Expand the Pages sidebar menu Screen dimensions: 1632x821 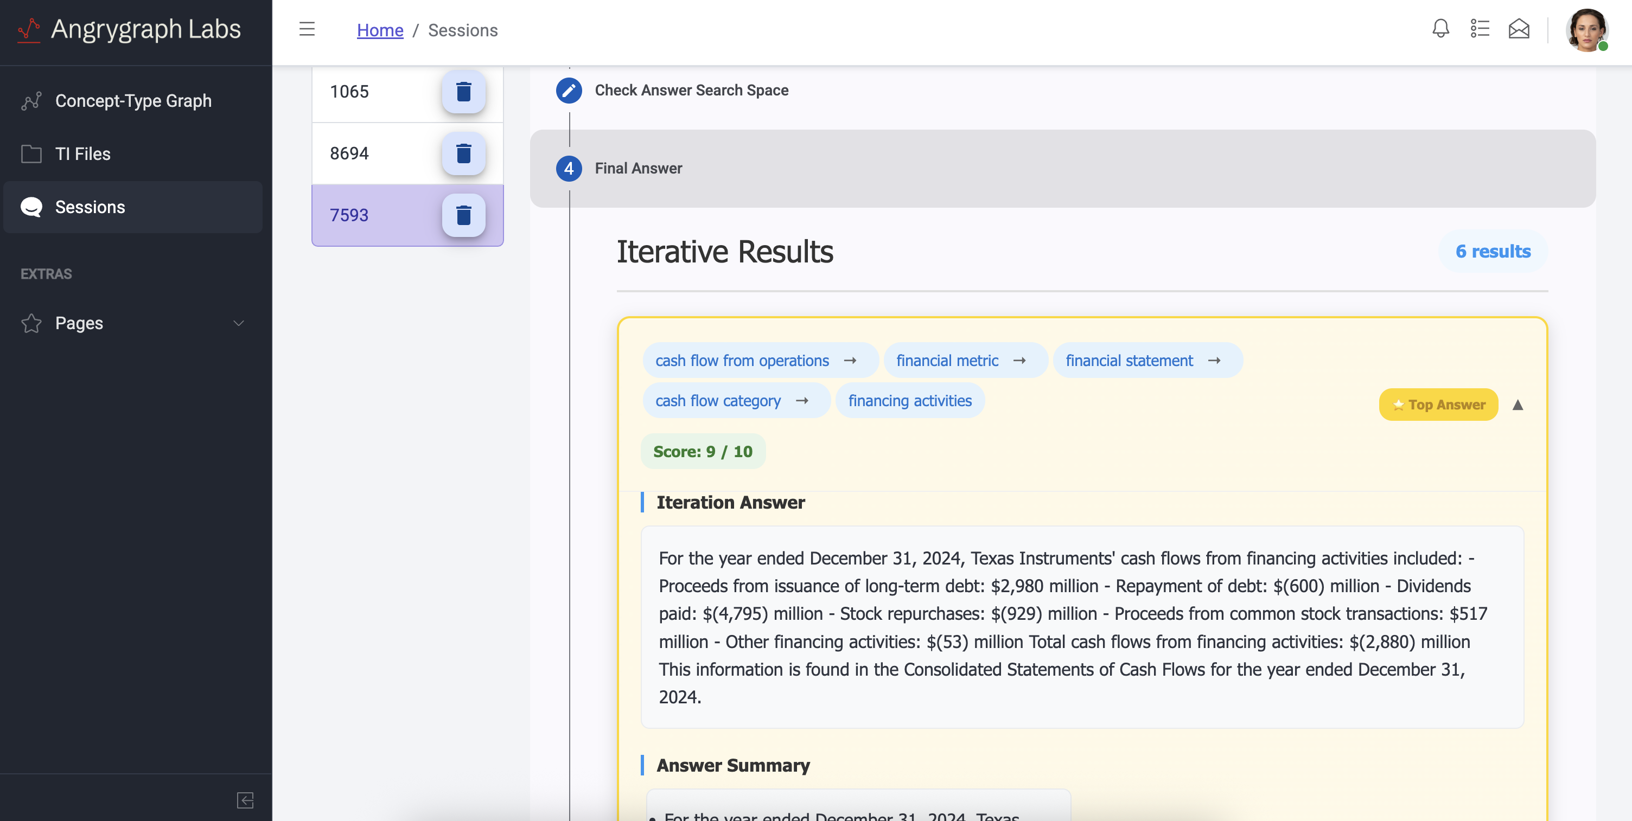[133, 323]
